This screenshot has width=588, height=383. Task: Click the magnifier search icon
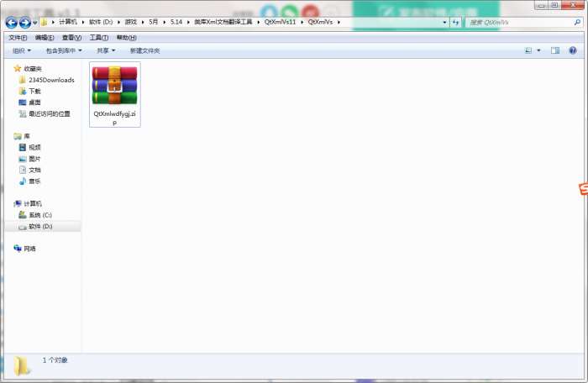point(577,23)
